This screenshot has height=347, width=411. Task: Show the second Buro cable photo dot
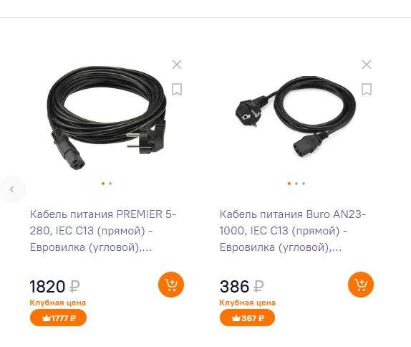296,184
